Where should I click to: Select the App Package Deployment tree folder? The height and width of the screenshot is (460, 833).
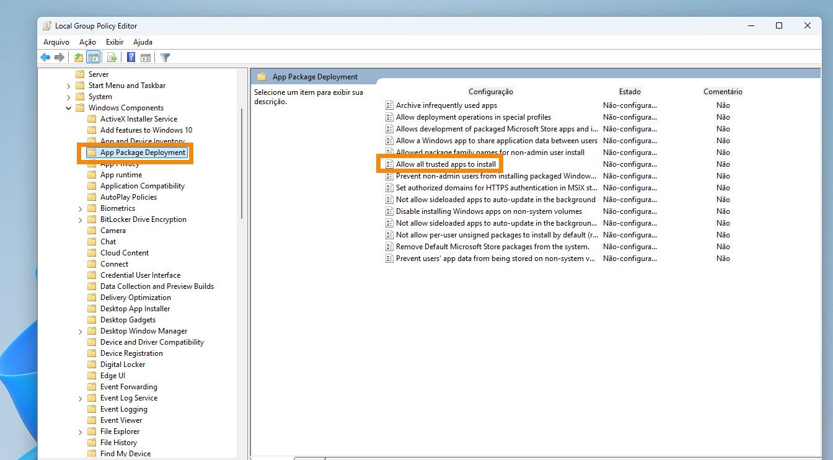click(143, 153)
